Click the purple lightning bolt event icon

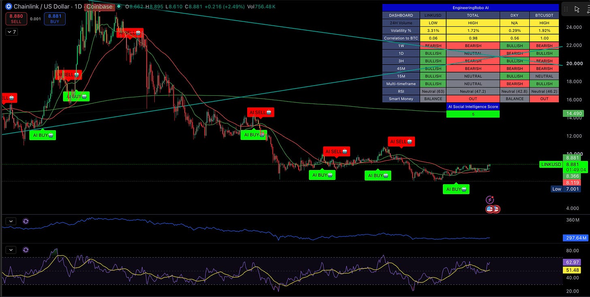(490, 200)
